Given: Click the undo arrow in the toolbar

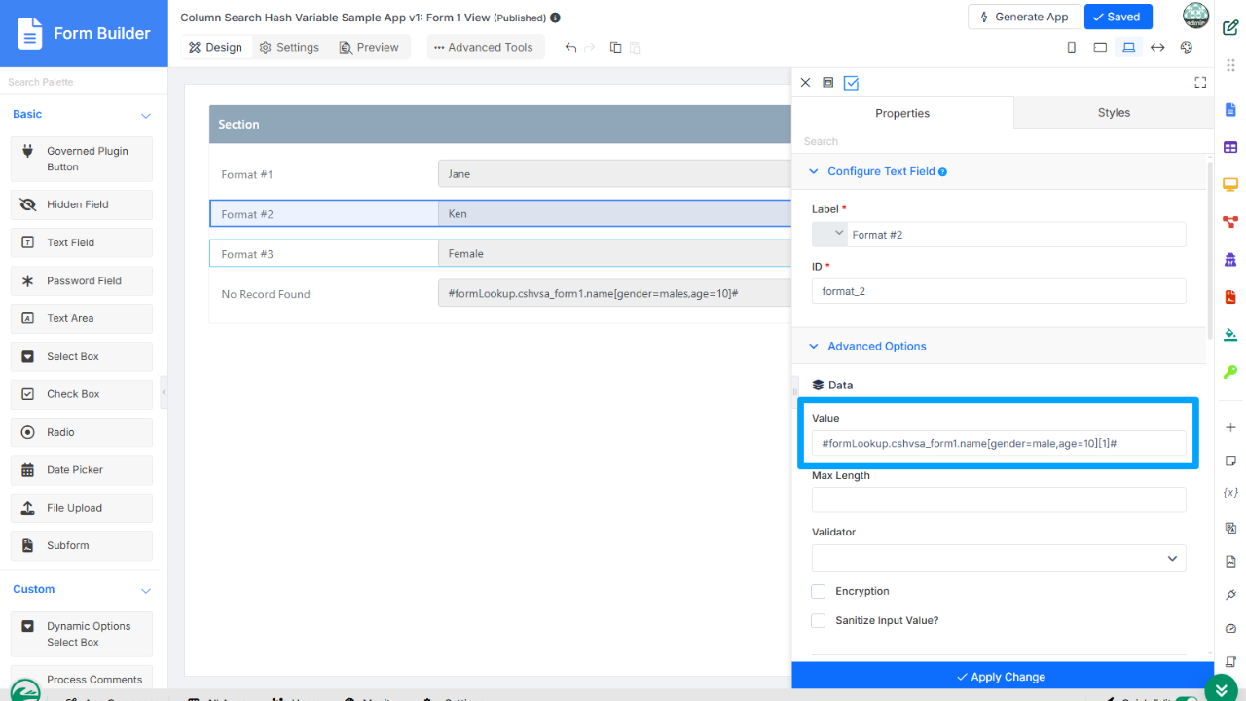Looking at the screenshot, I should (571, 47).
